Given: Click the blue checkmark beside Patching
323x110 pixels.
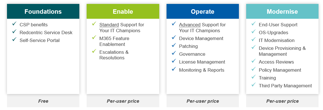Looking at the screenshot, I should tap(174, 45).
